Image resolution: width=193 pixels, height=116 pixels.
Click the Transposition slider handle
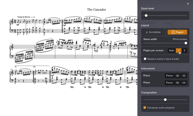tap(165, 99)
